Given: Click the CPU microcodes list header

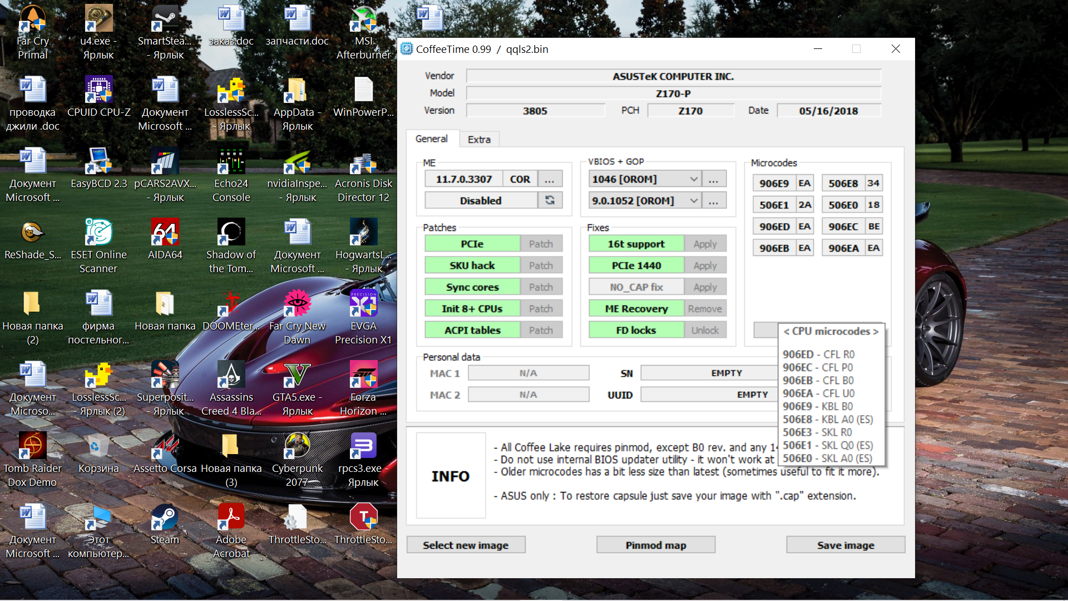Looking at the screenshot, I should point(830,331).
